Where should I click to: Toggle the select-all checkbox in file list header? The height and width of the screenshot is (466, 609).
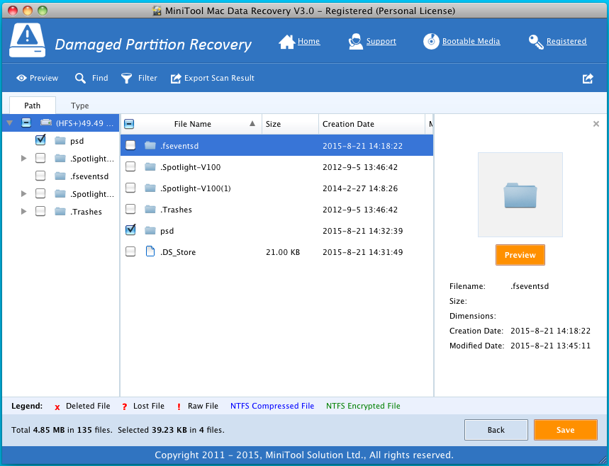click(129, 124)
